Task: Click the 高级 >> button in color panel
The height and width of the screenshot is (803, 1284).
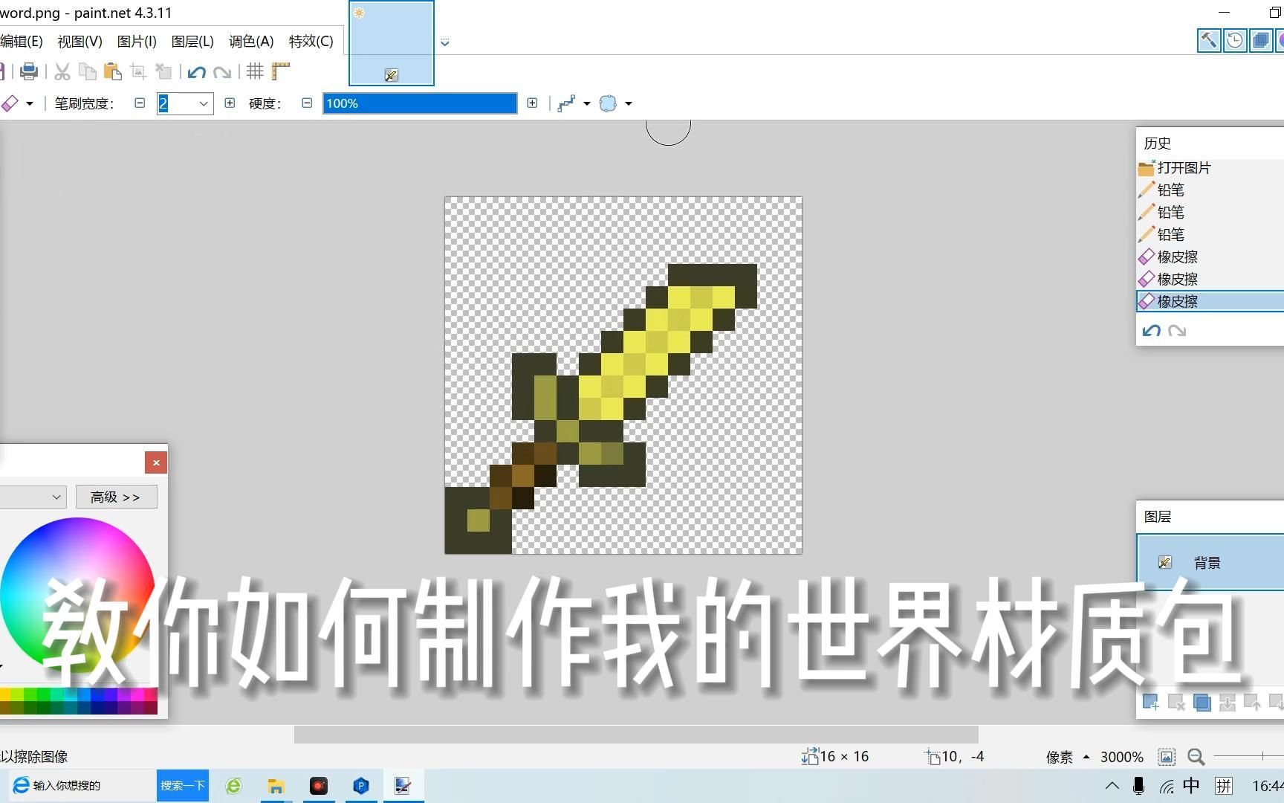Action: click(116, 497)
